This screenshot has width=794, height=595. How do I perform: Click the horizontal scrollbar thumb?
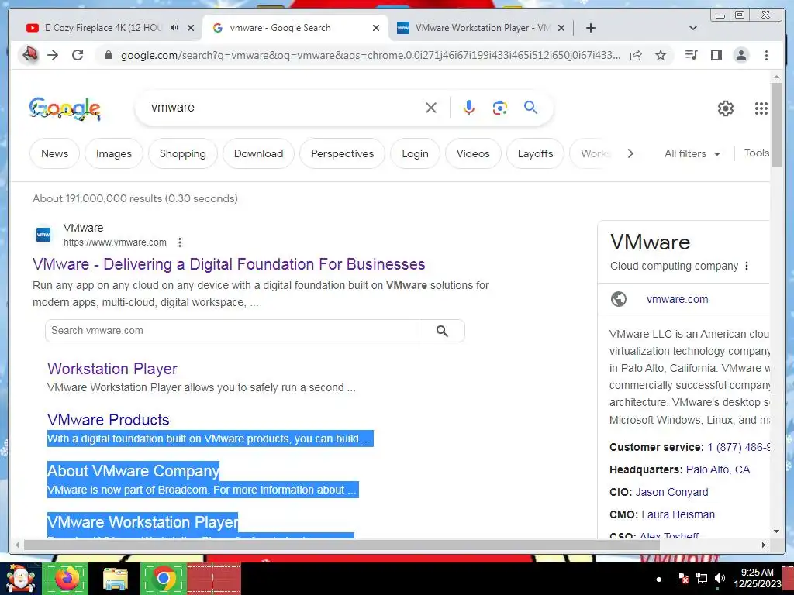coord(342,545)
